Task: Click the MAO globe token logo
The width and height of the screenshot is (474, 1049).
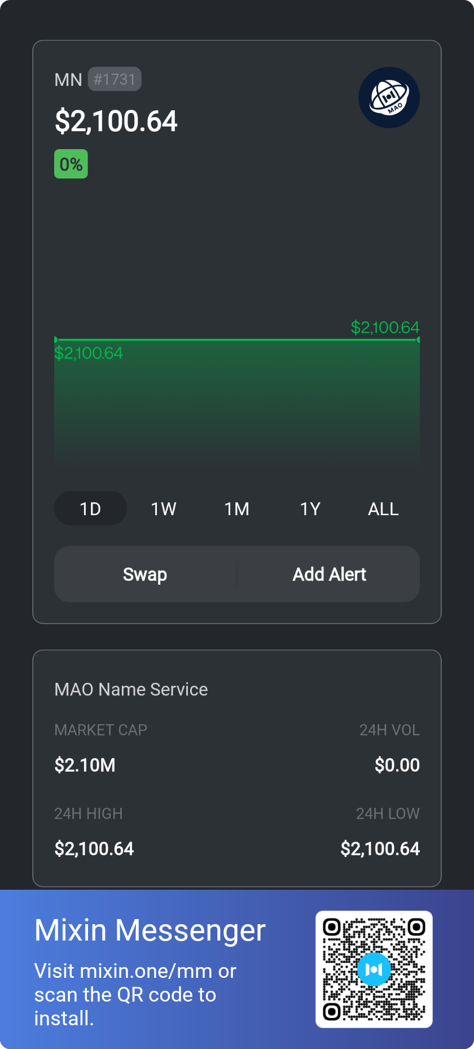Action: point(389,98)
